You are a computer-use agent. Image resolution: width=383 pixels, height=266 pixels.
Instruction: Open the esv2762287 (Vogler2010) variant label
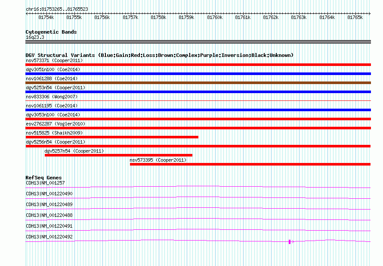56,124
